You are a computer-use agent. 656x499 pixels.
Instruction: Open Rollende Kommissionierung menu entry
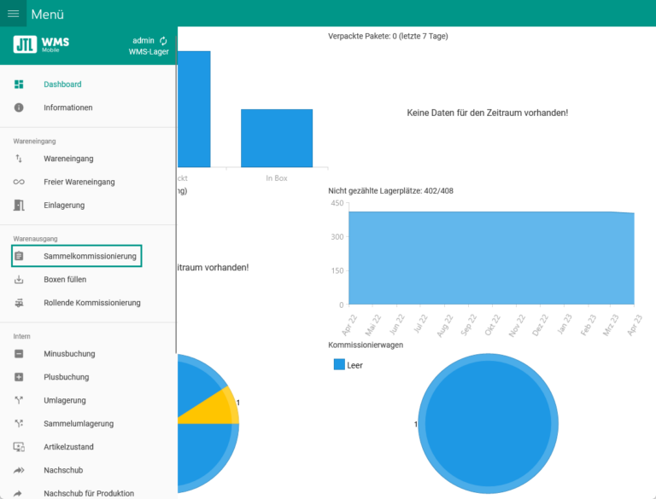(91, 303)
